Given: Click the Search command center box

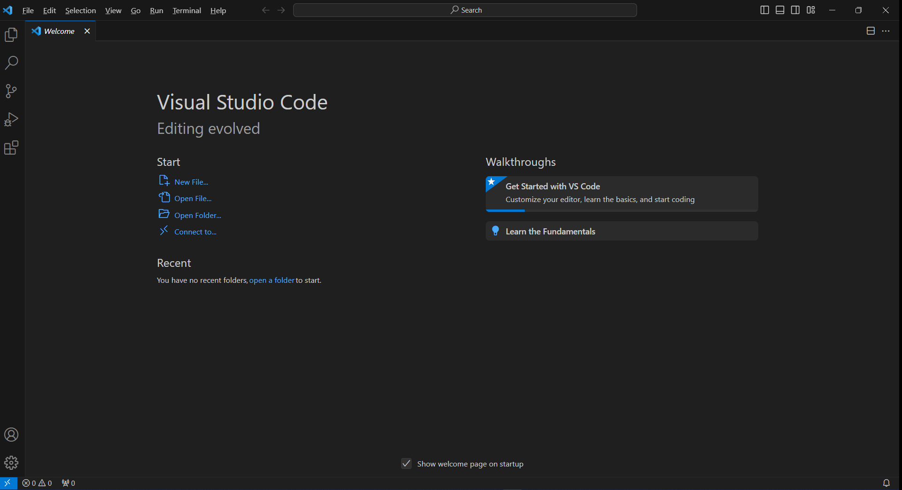Looking at the screenshot, I should pos(465,10).
